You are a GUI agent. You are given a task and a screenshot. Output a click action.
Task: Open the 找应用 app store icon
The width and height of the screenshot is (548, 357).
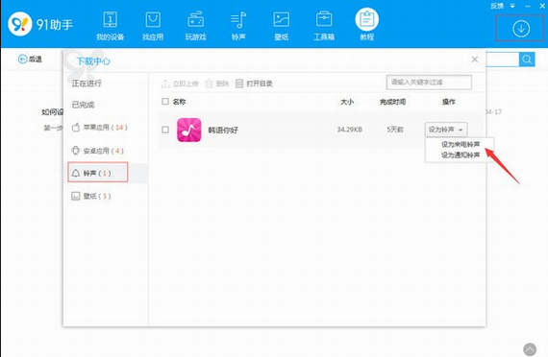tap(153, 19)
